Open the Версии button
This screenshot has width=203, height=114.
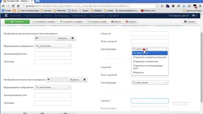click(116, 22)
